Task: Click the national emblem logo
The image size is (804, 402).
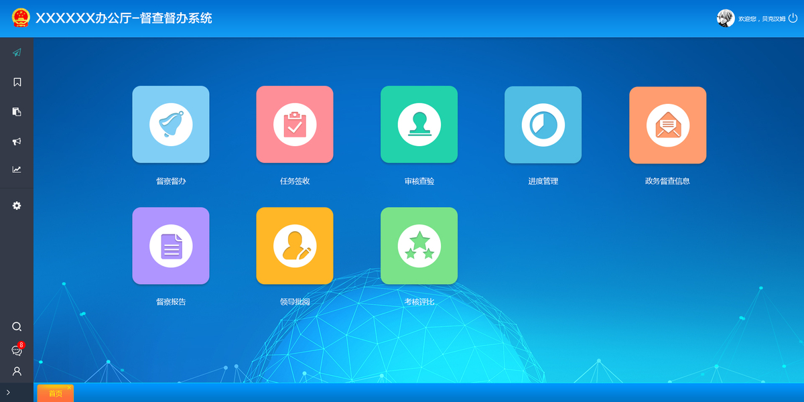Action: pos(21,18)
